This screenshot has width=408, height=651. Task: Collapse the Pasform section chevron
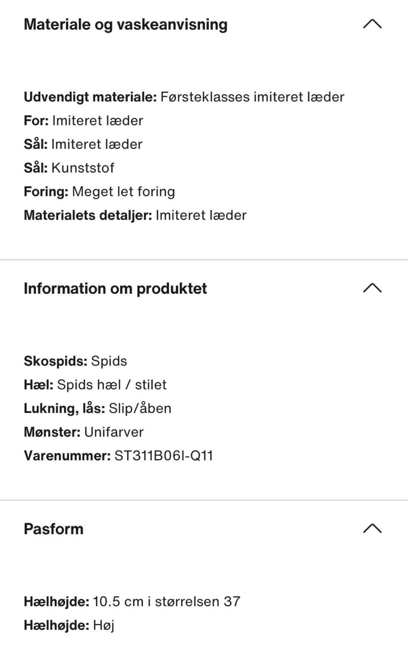372,529
